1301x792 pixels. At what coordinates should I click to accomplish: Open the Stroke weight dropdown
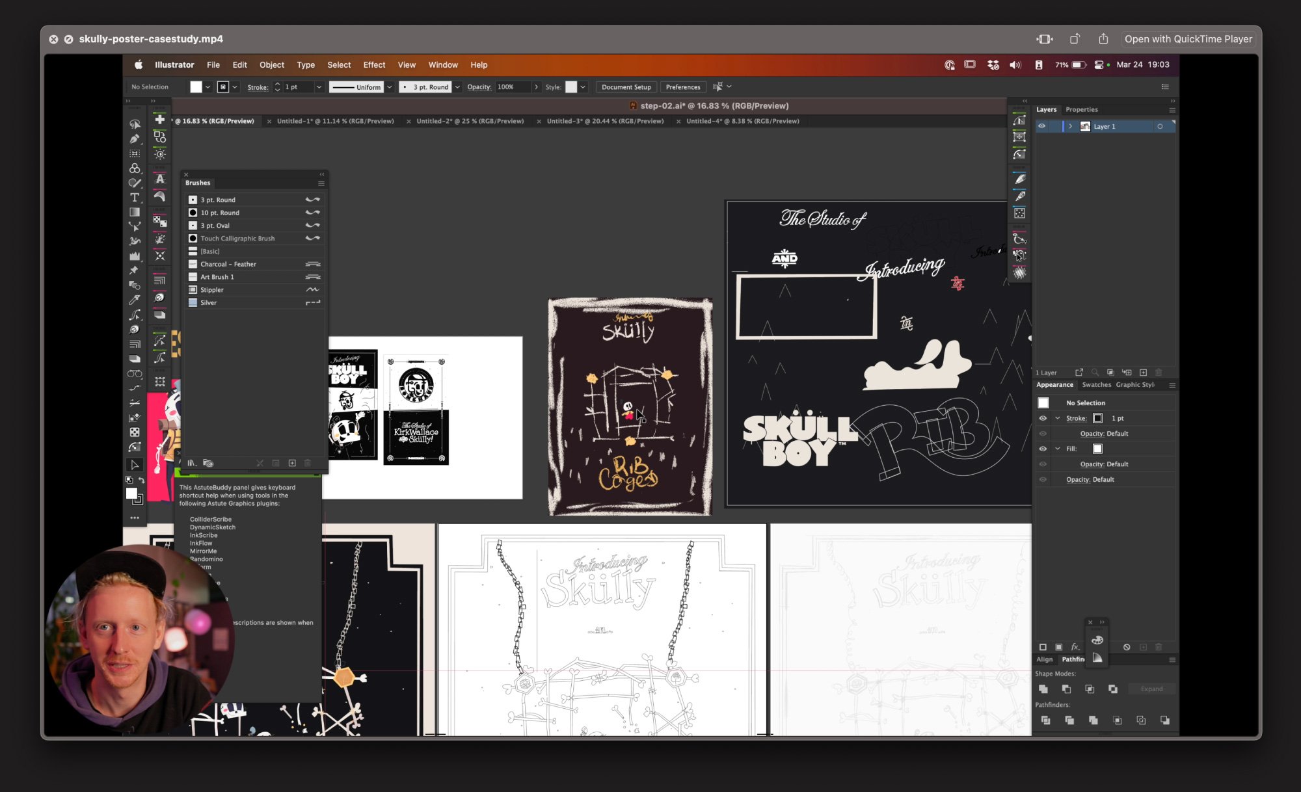point(319,87)
